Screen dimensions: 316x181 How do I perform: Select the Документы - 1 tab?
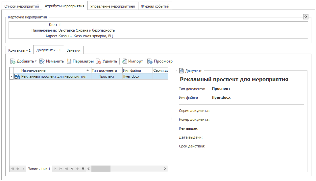[x=49, y=50]
